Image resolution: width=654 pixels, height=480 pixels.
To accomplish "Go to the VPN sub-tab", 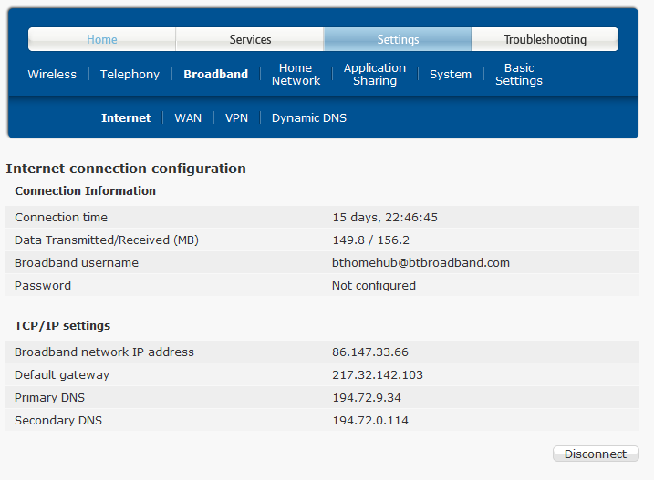I will [236, 118].
